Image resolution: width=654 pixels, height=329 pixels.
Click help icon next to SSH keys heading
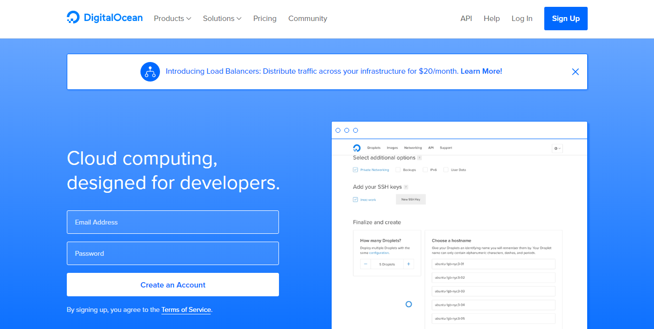406,187
